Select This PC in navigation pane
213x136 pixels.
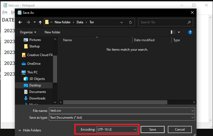pos(32,72)
